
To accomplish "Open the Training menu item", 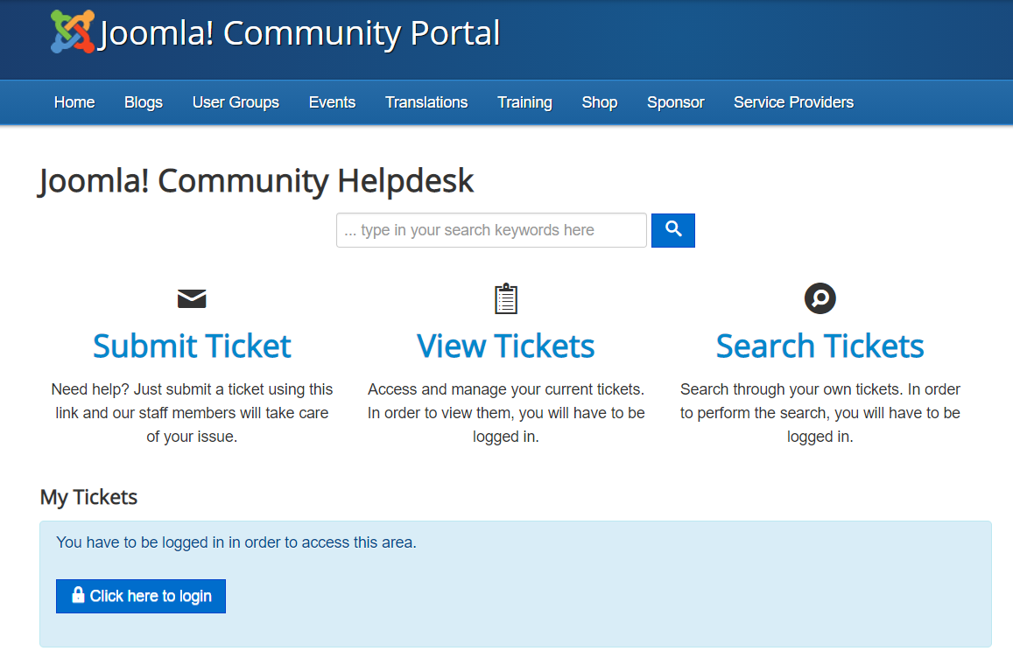I will point(524,102).
